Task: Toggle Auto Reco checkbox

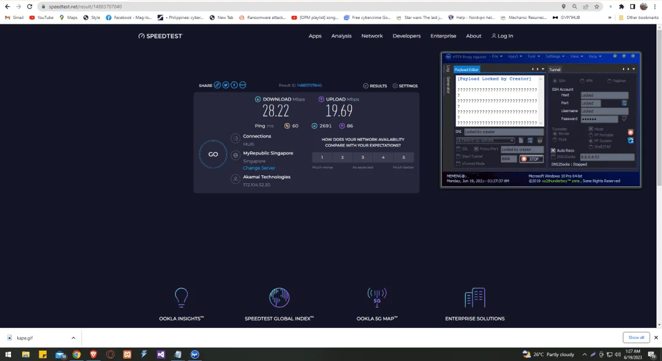Action: point(553,150)
